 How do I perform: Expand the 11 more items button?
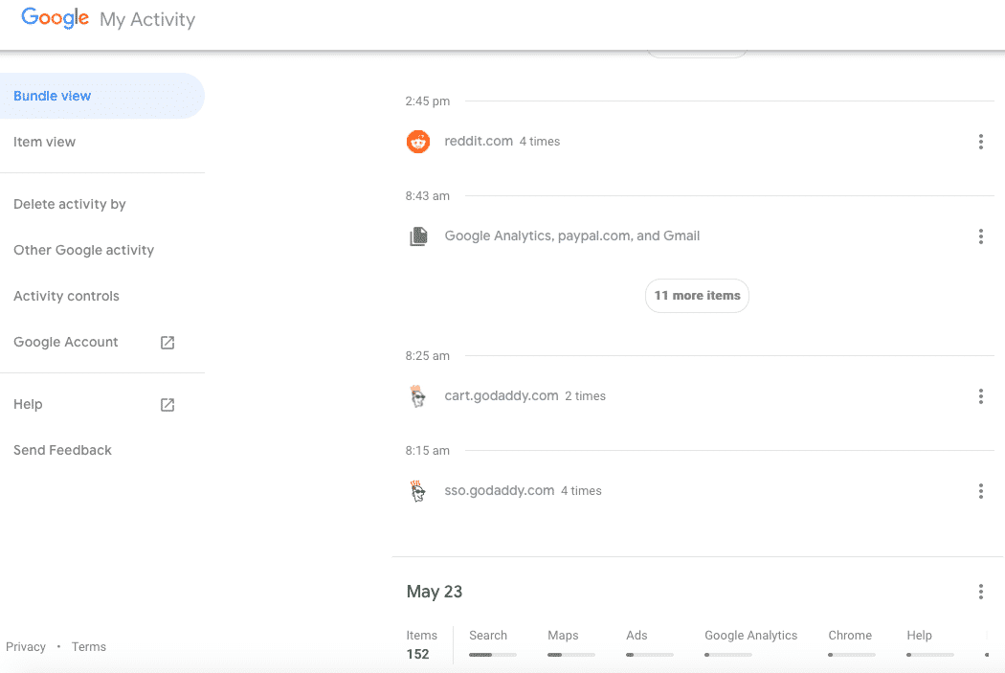click(x=697, y=296)
